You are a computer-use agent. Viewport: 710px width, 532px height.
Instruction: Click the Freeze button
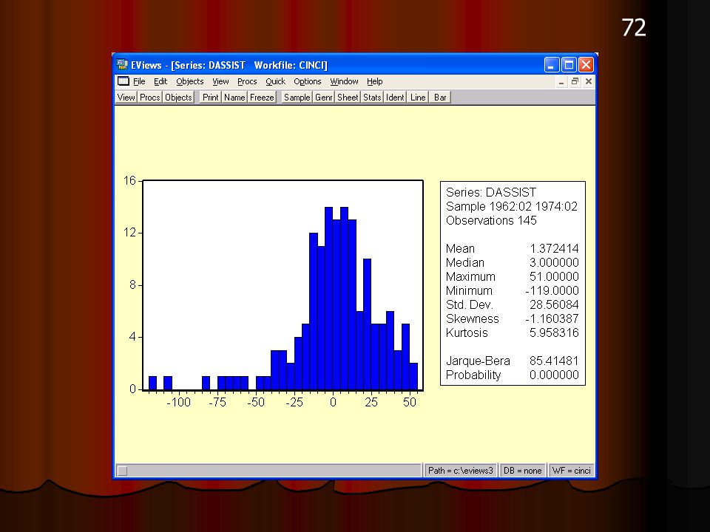(262, 98)
